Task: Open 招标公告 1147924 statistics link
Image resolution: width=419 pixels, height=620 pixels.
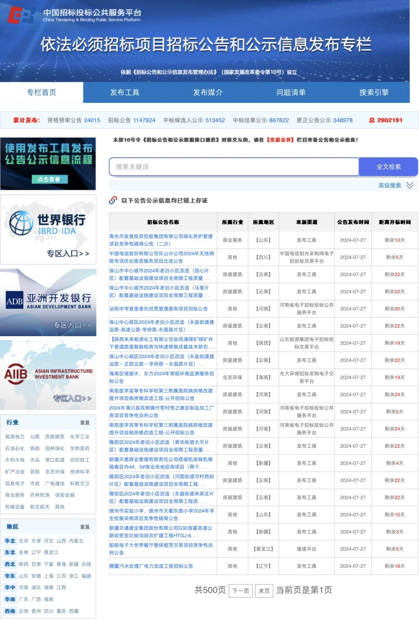Action: coord(132,120)
